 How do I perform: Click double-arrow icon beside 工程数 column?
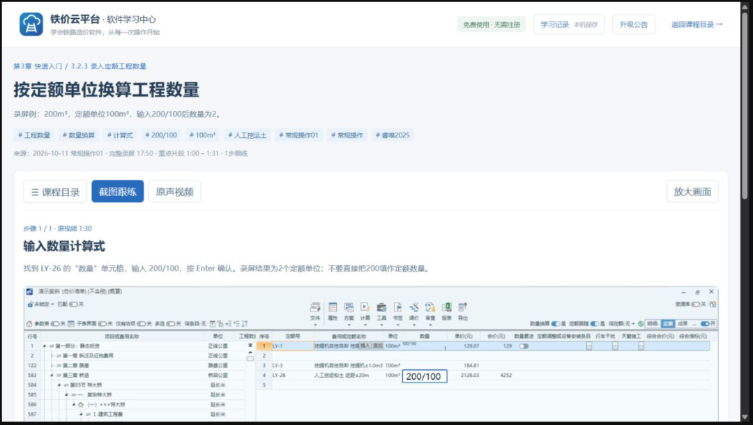[x=250, y=346]
